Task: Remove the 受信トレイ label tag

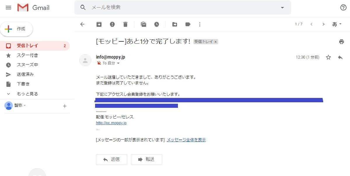Action: click(215, 42)
